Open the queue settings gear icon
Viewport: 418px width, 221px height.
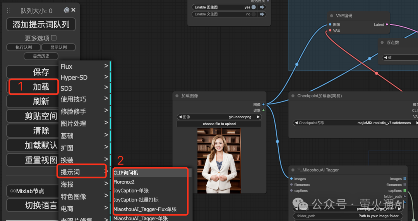click(x=67, y=10)
